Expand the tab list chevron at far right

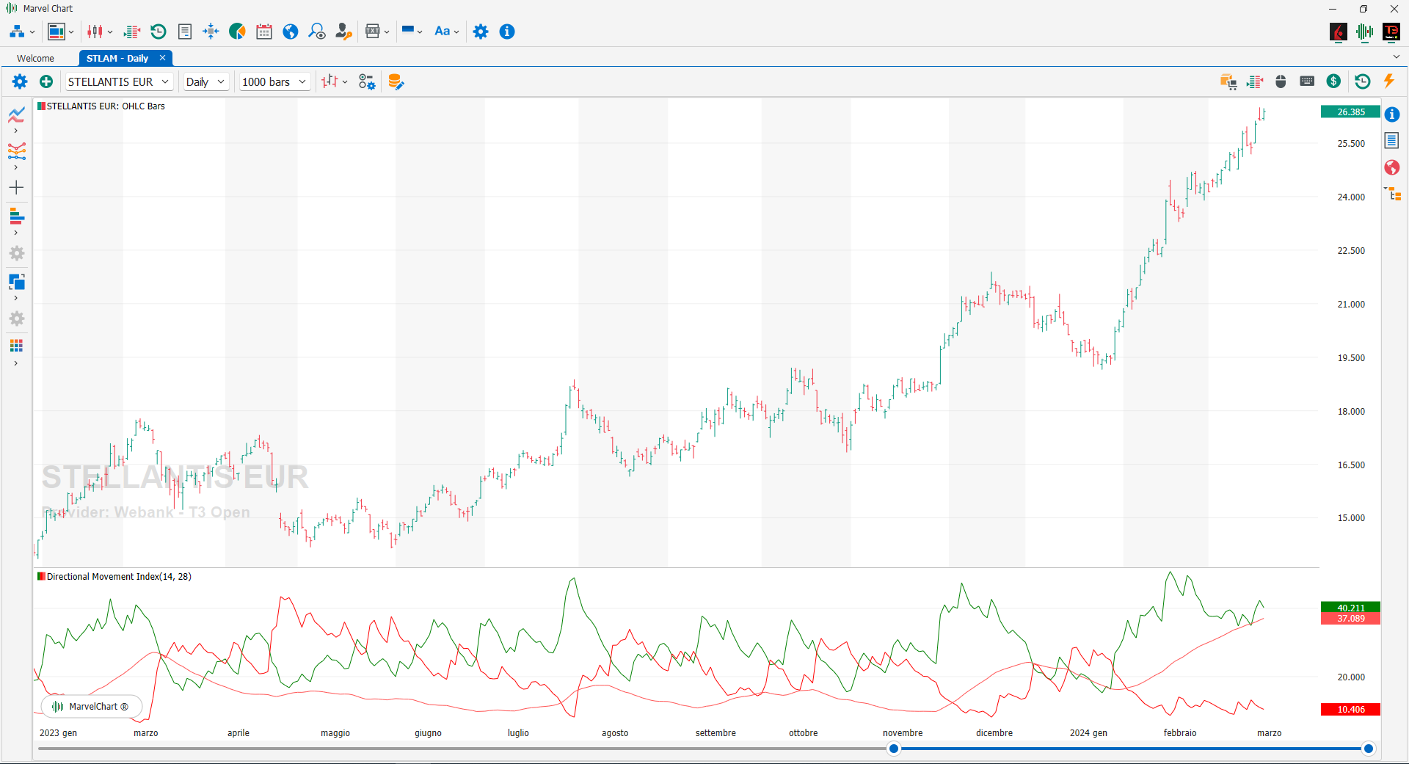click(1396, 57)
